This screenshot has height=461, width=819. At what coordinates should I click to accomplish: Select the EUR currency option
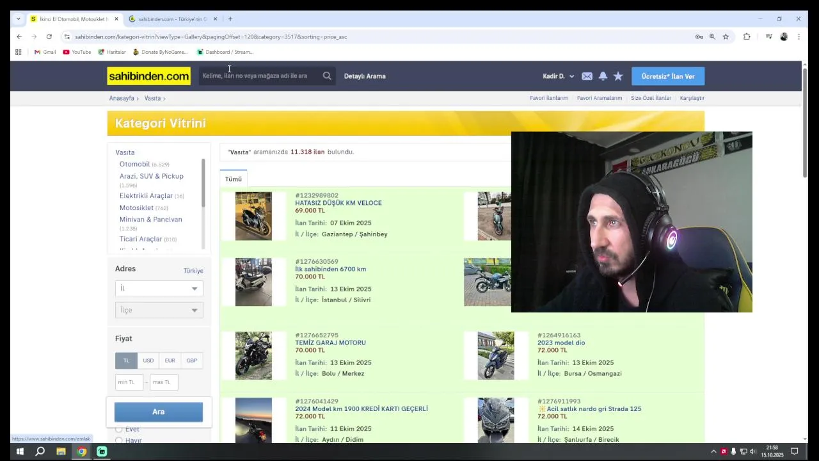pyautogui.click(x=170, y=360)
